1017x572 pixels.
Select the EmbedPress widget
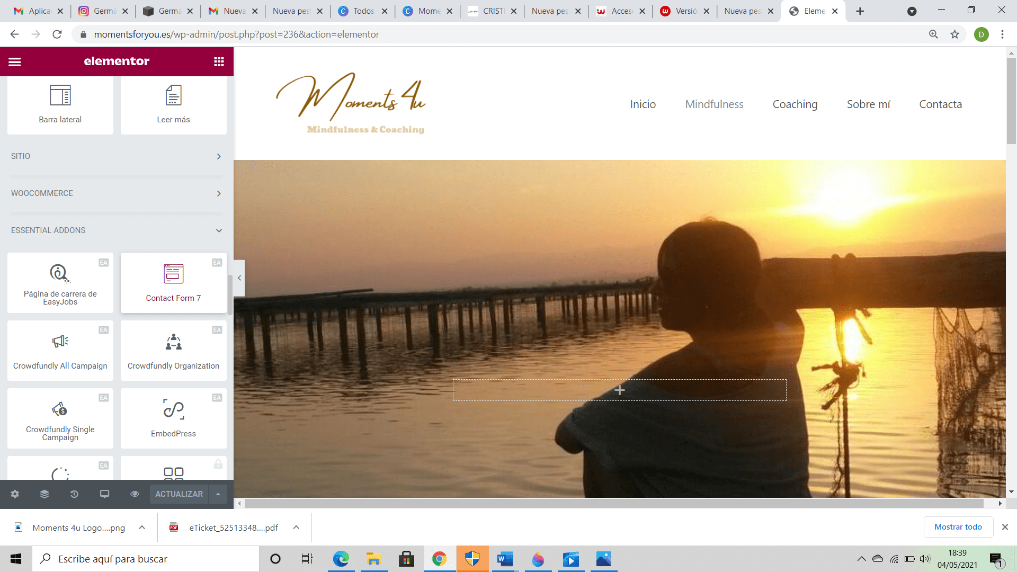coord(173,418)
